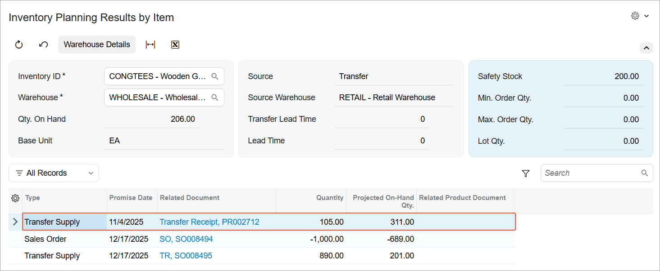
Task: Open the SO, SO008494 document link
Action: 186,239
